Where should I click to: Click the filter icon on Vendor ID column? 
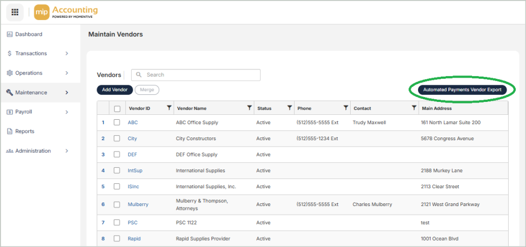click(169, 108)
